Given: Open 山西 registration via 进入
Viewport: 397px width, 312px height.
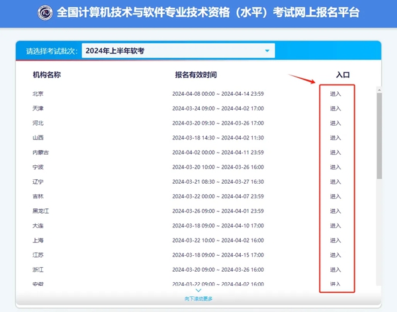Looking at the screenshot, I should point(335,138).
